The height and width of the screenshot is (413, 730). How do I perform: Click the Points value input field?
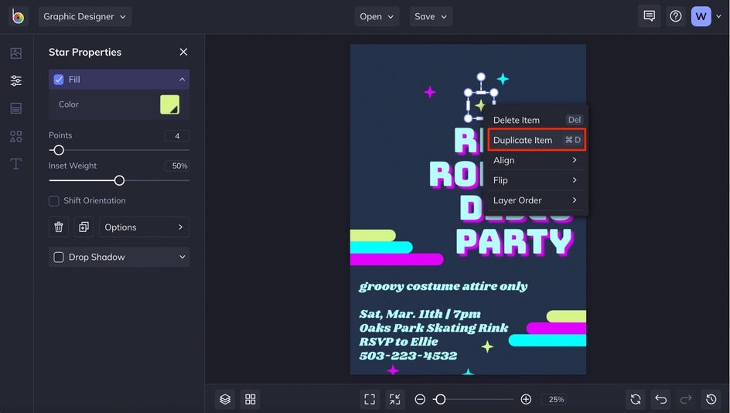click(176, 136)
